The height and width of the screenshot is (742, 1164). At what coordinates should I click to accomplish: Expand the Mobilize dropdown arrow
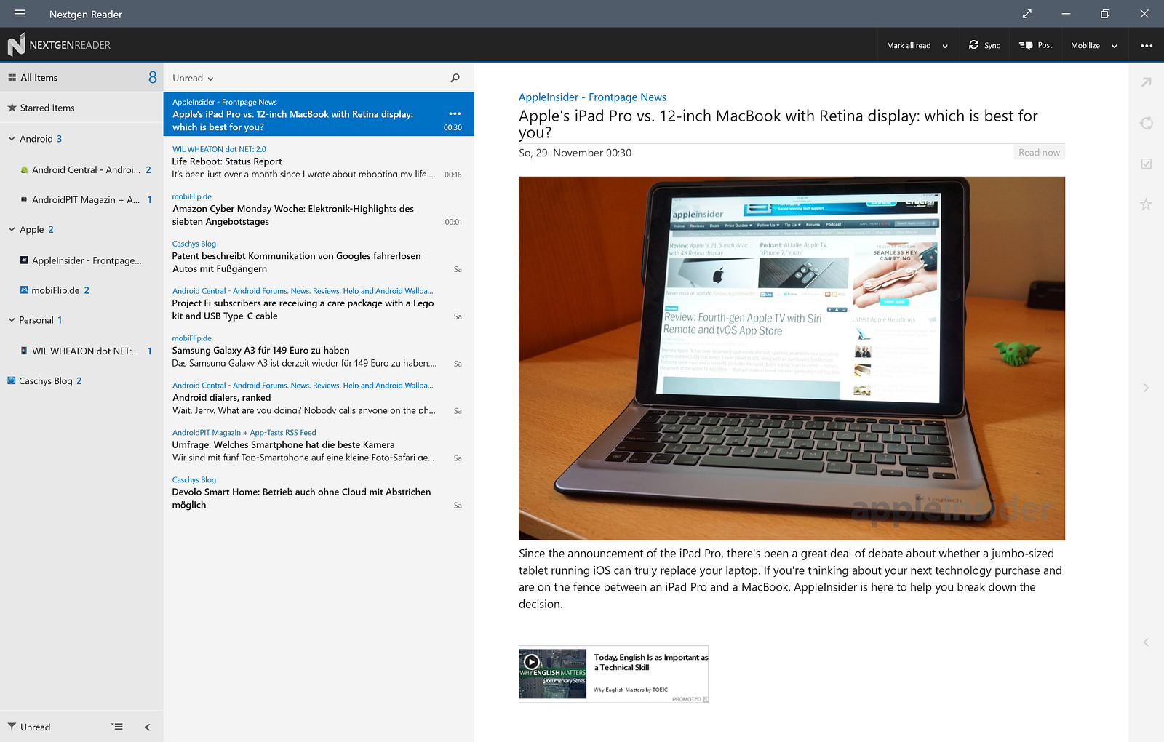pos(1114,46)
